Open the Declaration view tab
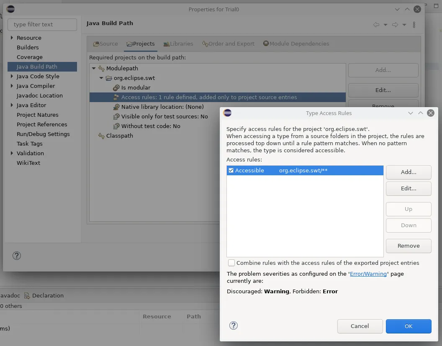442x346 pixels. click(44, 295)
